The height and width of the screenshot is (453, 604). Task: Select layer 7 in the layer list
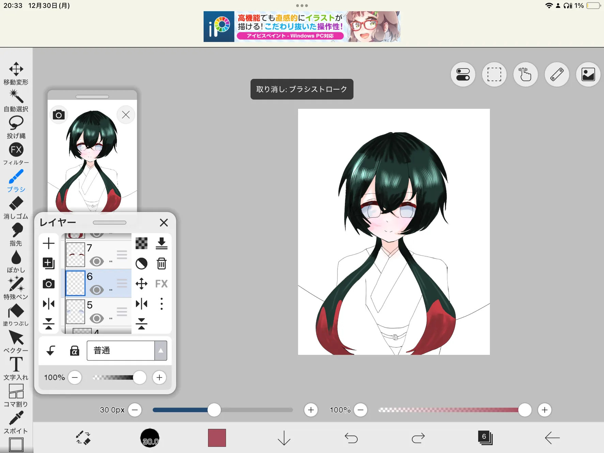(x=98, y=255)
